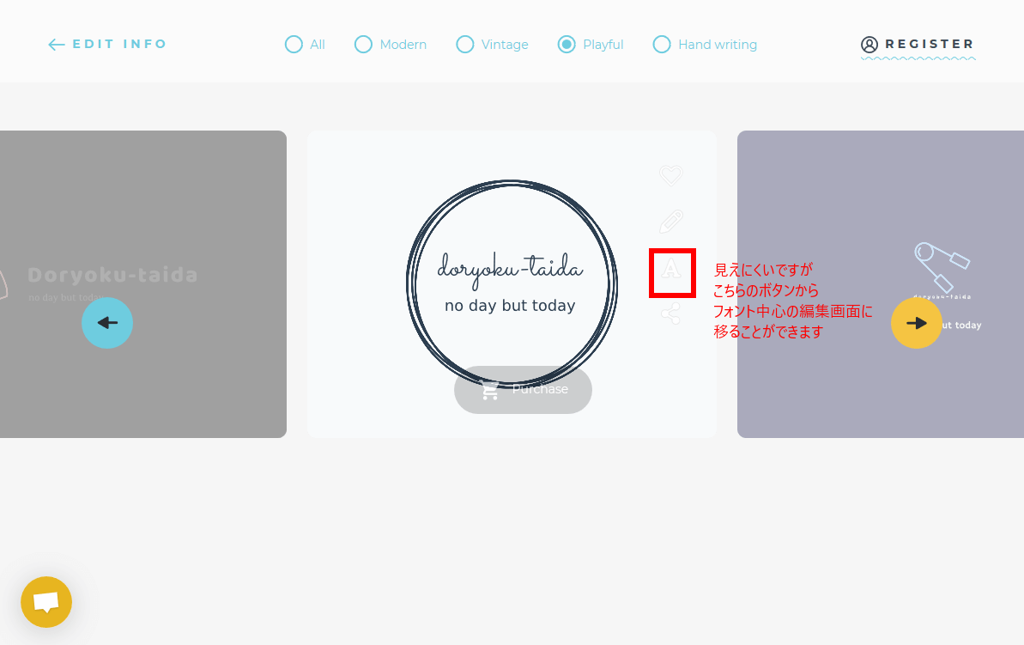
Task: Open the yellow chat bubble widget
Action: (x=46, y=602)
